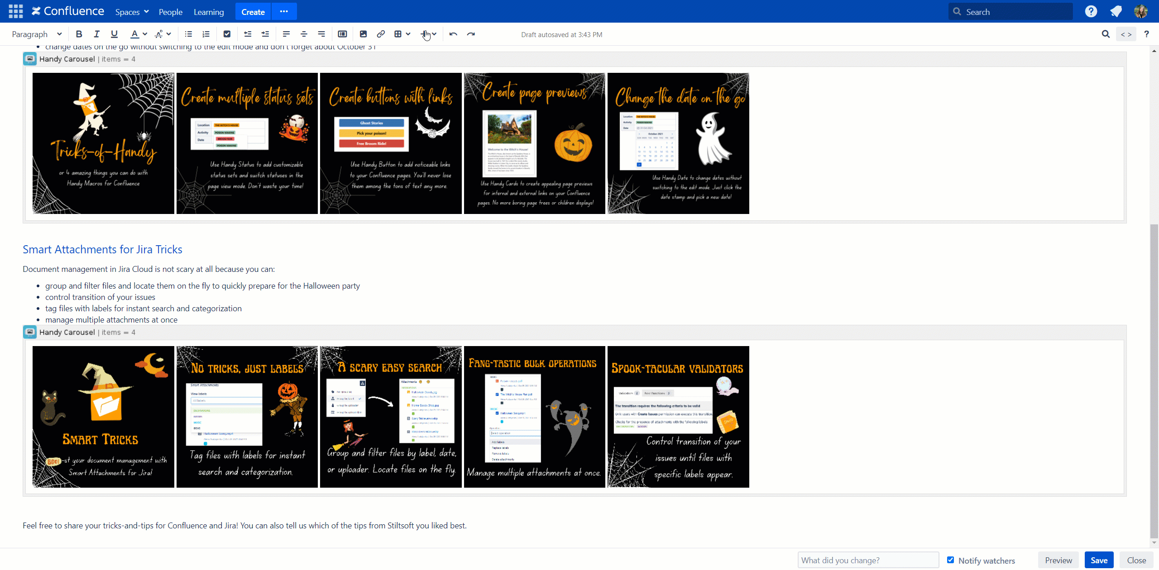Insert an image or file

coord(363,34)
